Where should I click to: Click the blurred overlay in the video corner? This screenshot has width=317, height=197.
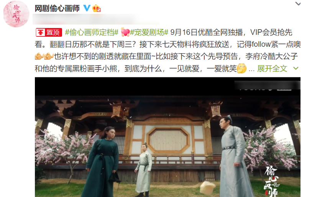point(267,85)
